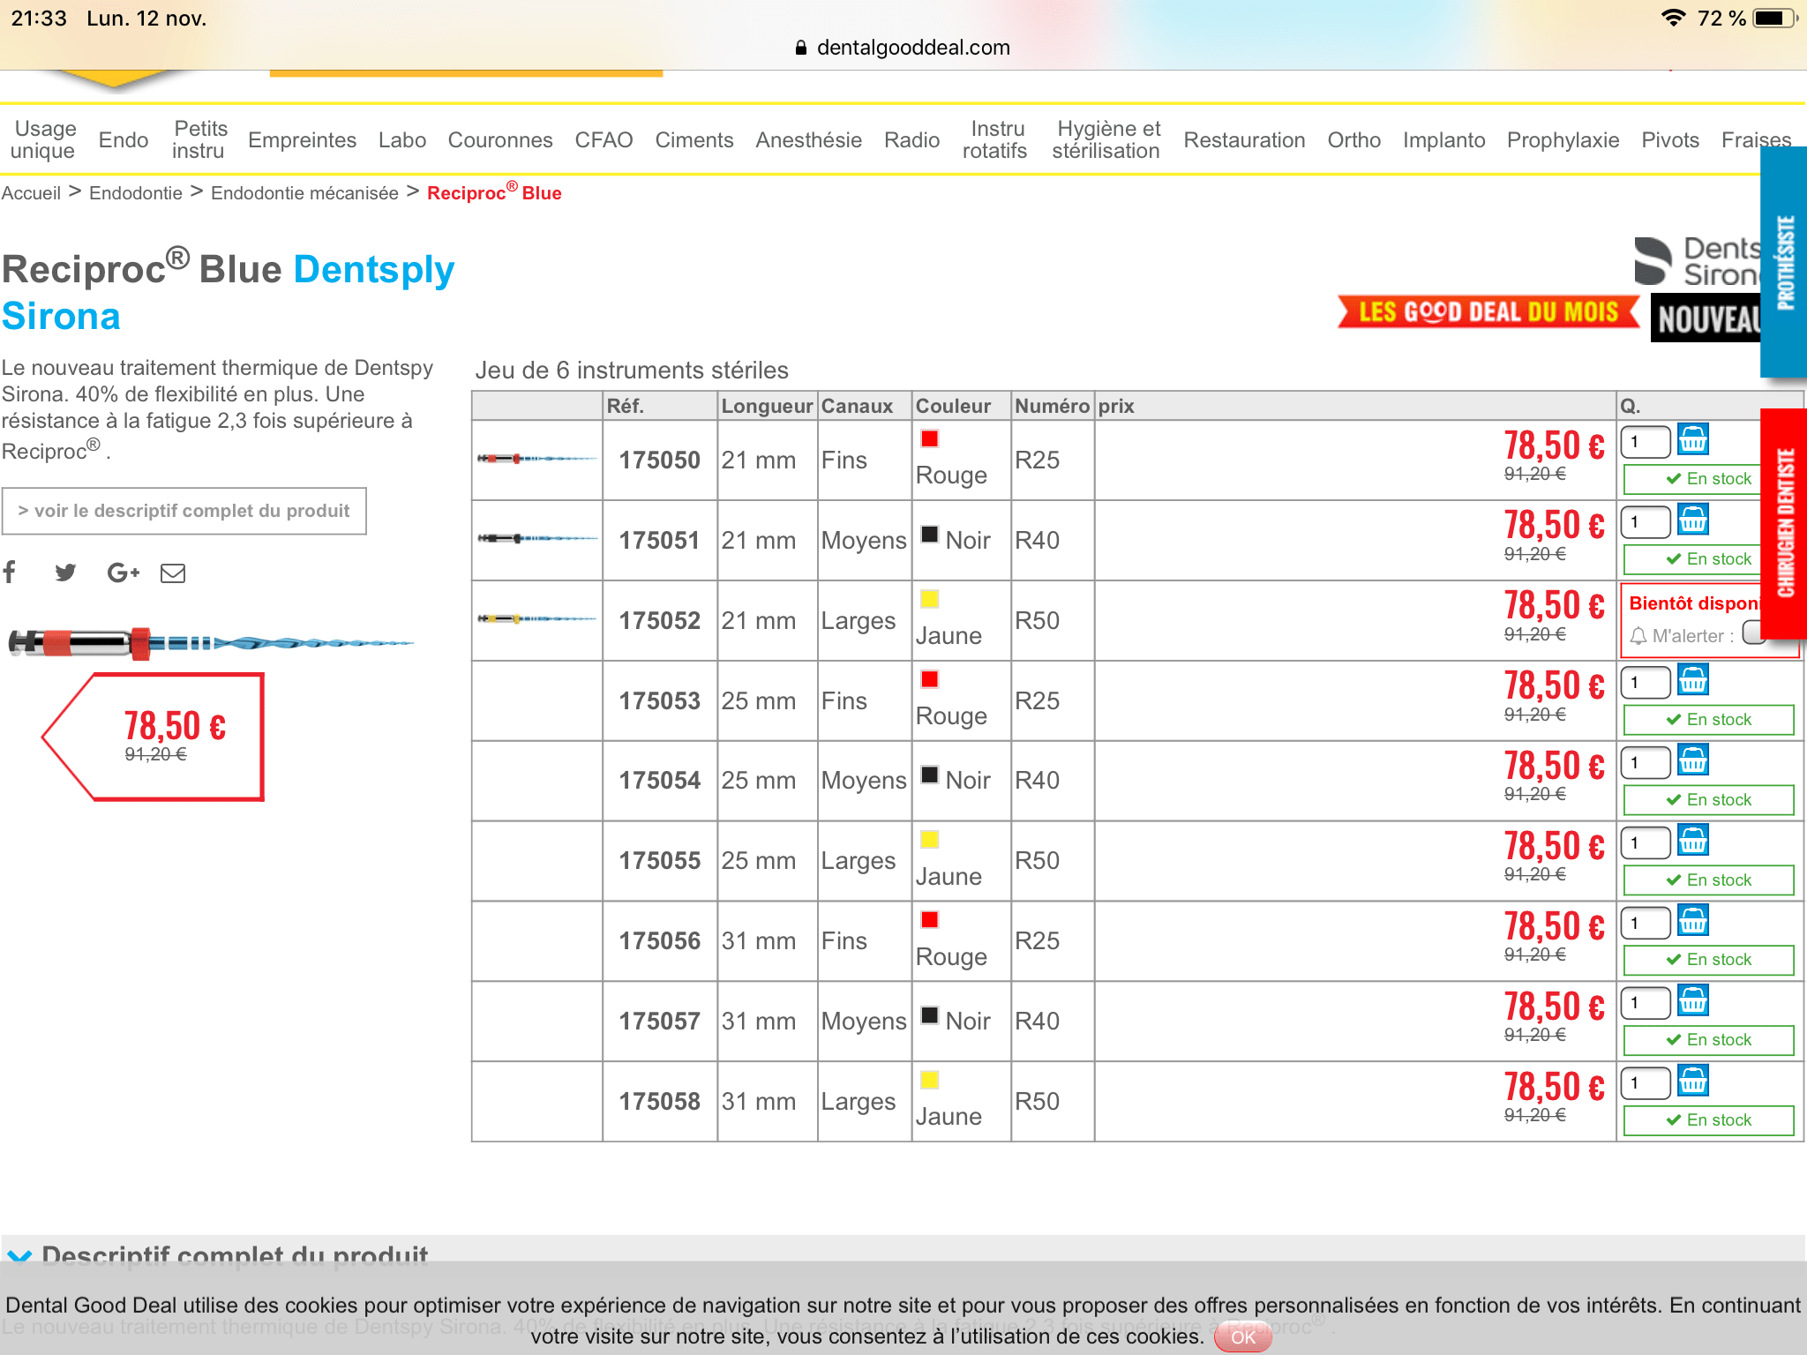Share product on Facebook icon
The height and width of the screenshot is (1355, 1807).
point(10,573)
